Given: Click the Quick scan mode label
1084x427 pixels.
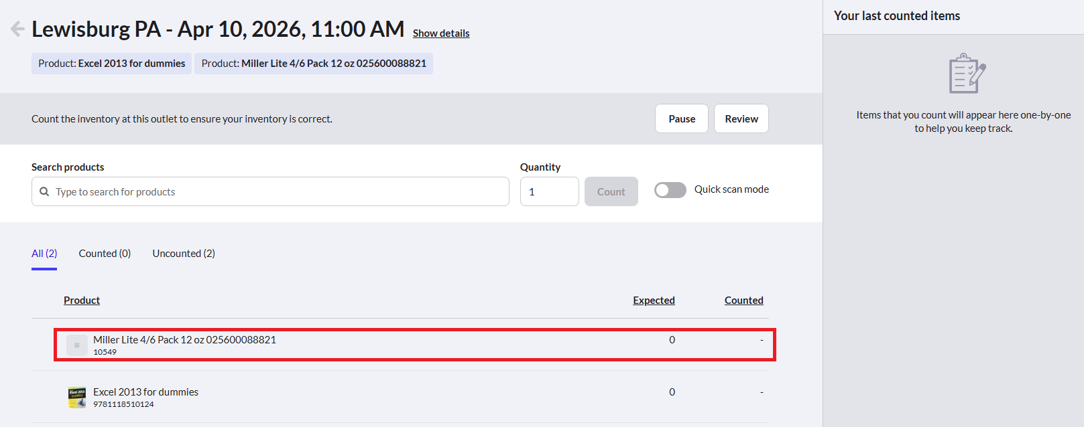Looking at the screenshot, I should (x=731, y=189).
